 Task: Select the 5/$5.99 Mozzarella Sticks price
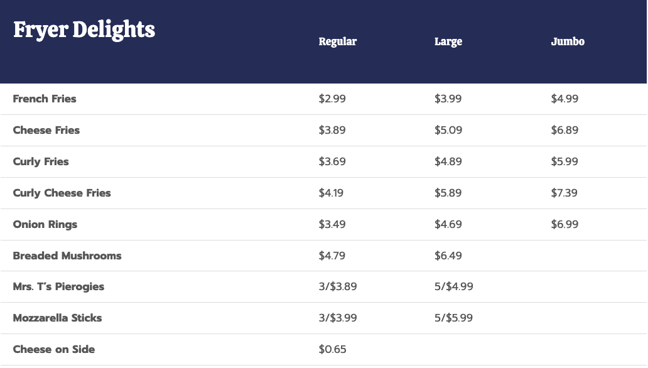tap(453, 318)
